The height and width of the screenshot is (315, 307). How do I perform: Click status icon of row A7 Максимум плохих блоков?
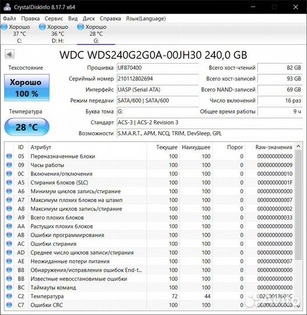coord(9,200)
